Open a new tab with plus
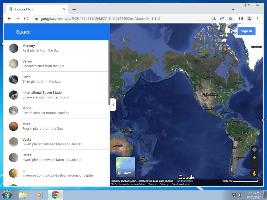 [74, 9]
